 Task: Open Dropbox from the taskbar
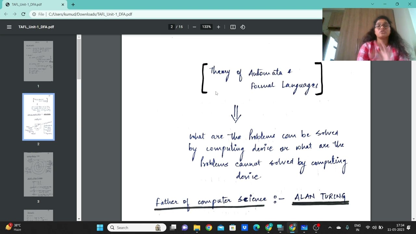(245, 227)
